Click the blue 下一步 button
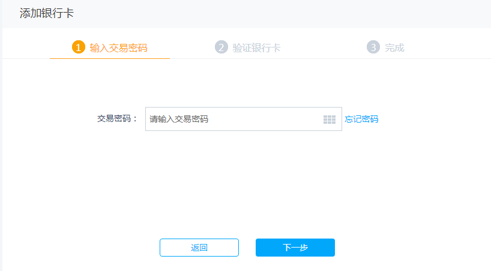 [295, 248]
